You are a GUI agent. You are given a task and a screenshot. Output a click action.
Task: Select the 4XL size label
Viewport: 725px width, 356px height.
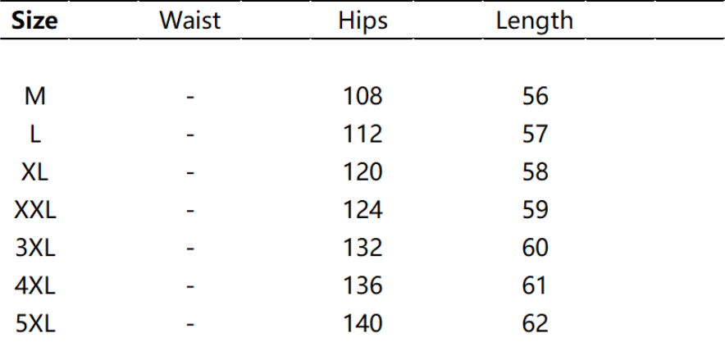tap(34, 285)
